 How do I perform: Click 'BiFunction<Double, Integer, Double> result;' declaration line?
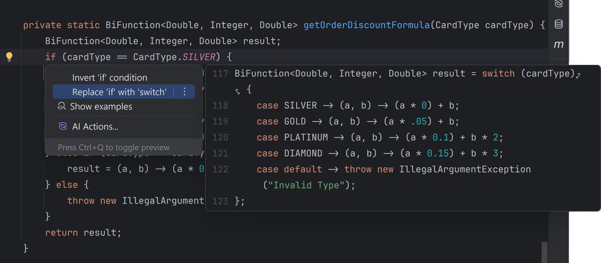163,41
